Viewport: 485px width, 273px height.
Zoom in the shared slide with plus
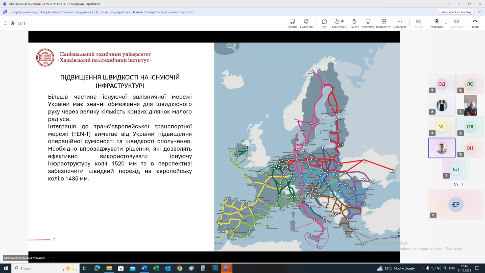(x=54, y=258)
